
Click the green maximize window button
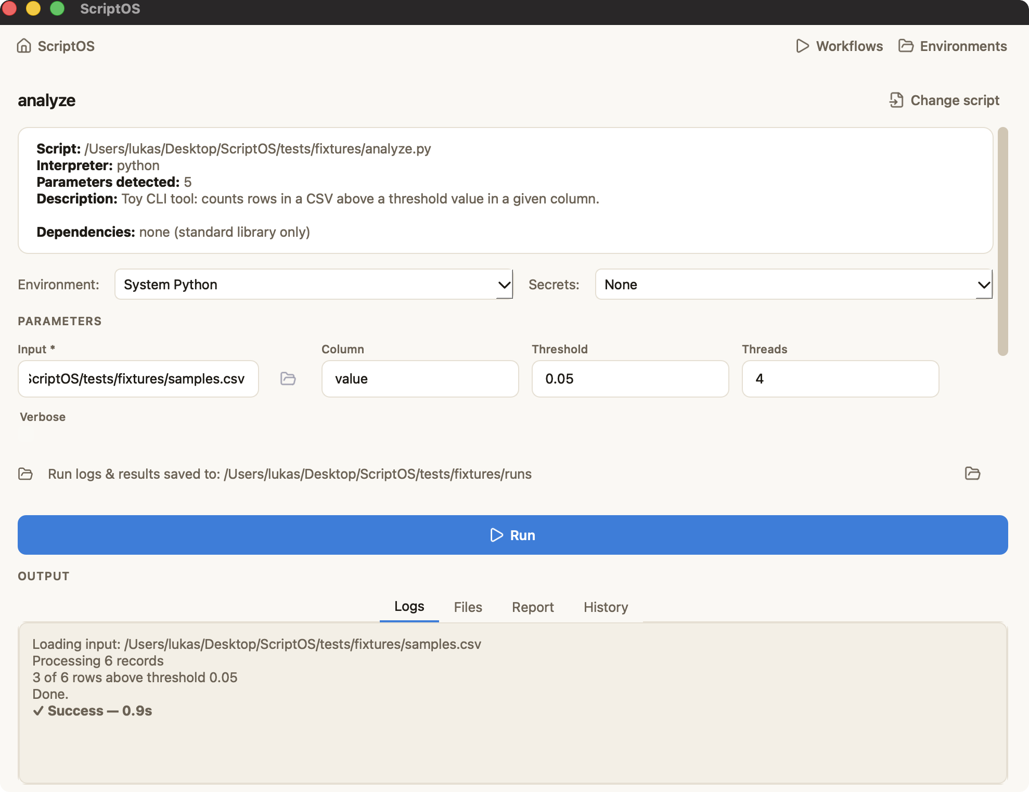point(57,8)
